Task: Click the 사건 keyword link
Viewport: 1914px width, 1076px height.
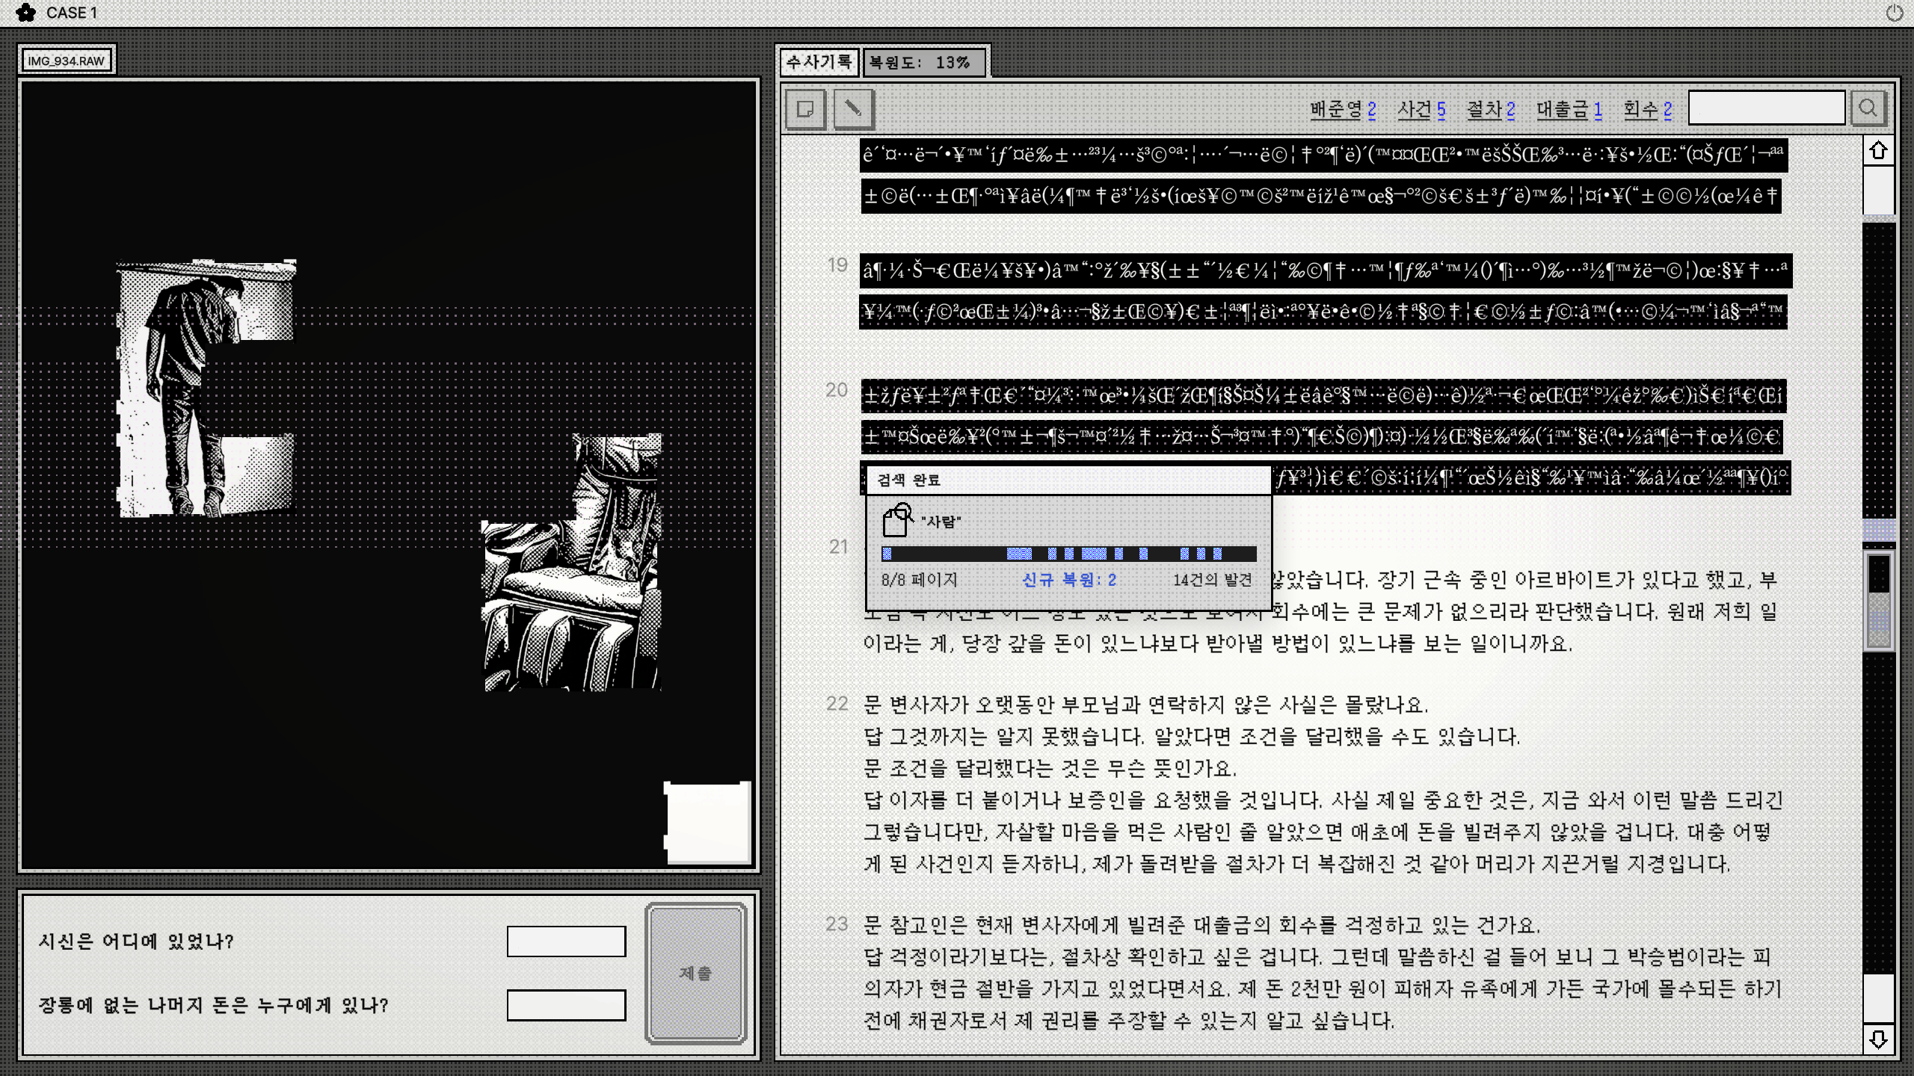Action: pos(1421,110)
